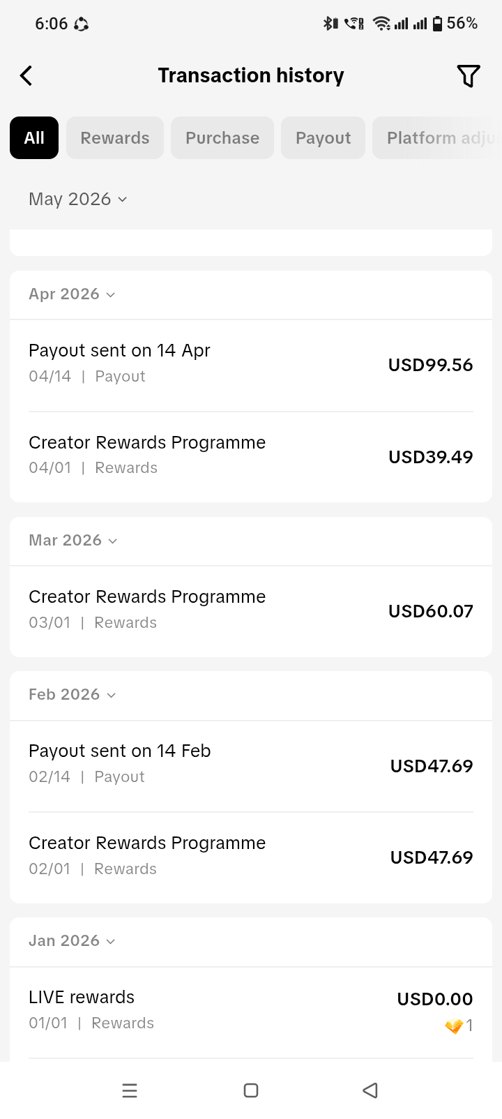Expand the May 2026 month selector

[77, 200]
